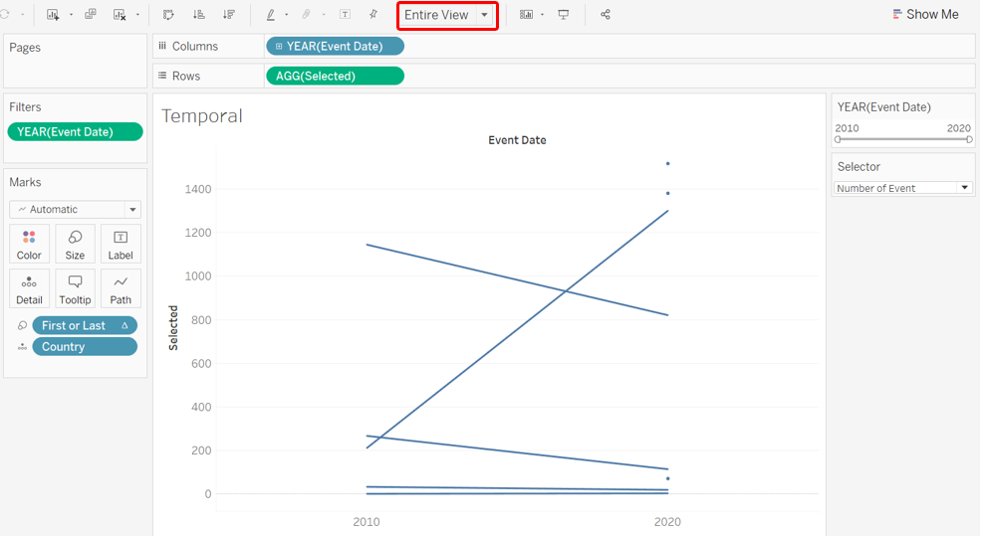Viewport: 983px width, 536px height.
Task: Click the Duplicate sheet icon
Action: point(91,15)
